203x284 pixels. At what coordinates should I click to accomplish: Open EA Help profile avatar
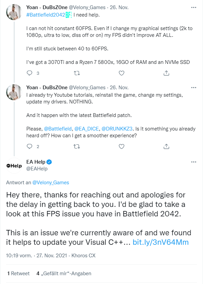[x=14, y=166]
